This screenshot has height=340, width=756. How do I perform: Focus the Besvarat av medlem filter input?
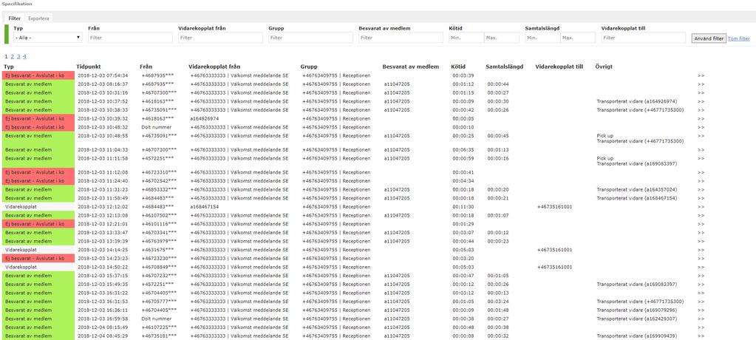point(401,37)
